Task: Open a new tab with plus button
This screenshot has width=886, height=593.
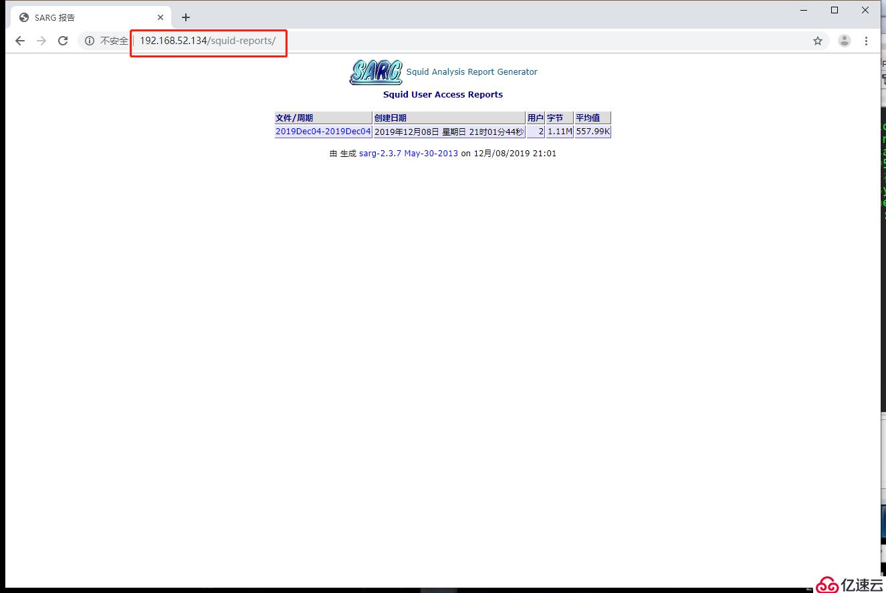Action: (x=186, y=17)
